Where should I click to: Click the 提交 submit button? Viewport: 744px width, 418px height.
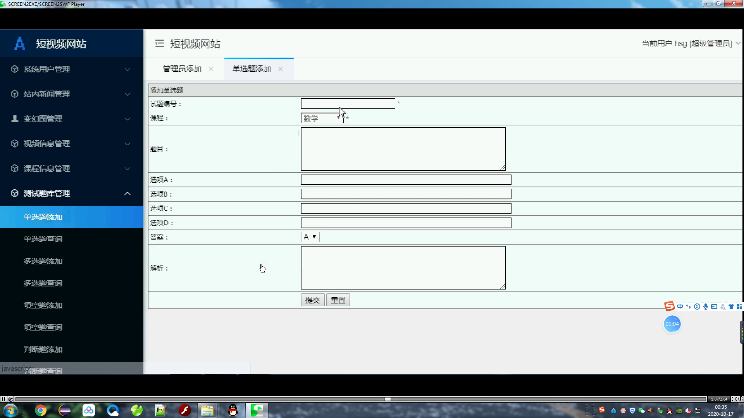pyautogui.click(x=313, y=300)
